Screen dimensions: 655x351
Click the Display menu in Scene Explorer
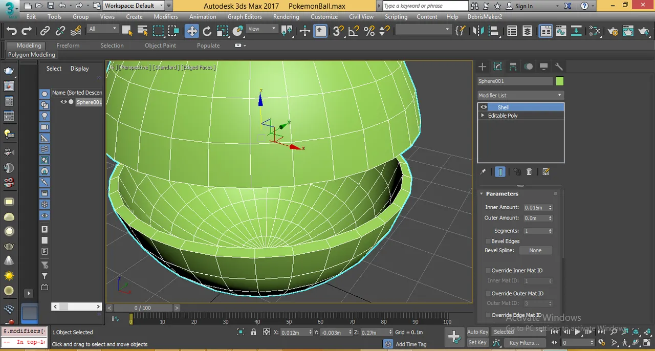pyautogui.click(x=79, y=69)
